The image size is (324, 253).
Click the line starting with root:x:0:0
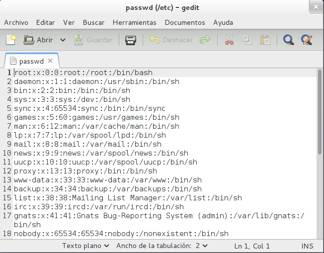click(83, 73)
